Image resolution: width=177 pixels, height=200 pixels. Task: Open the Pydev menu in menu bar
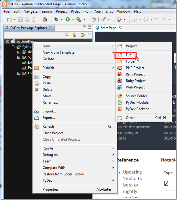click(x=76, y=12)
